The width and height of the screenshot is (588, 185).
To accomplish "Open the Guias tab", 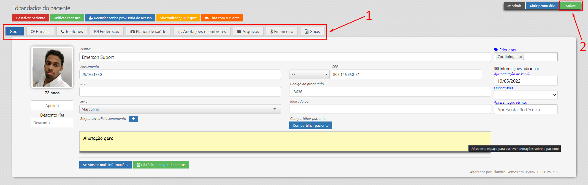I will pyautogui.click(x=312, y=32).
